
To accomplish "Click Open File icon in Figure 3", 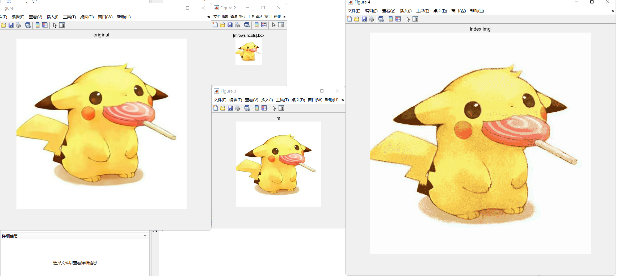I will coord(223,108).
